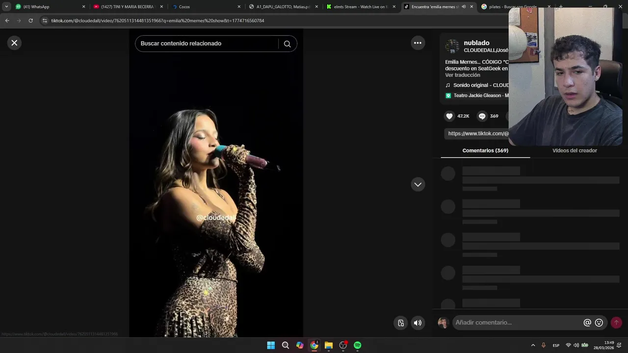The width and height of the screenshot is (628, 353).
Task: Open the emoji picker smiley icon
Action: (599, 323)
